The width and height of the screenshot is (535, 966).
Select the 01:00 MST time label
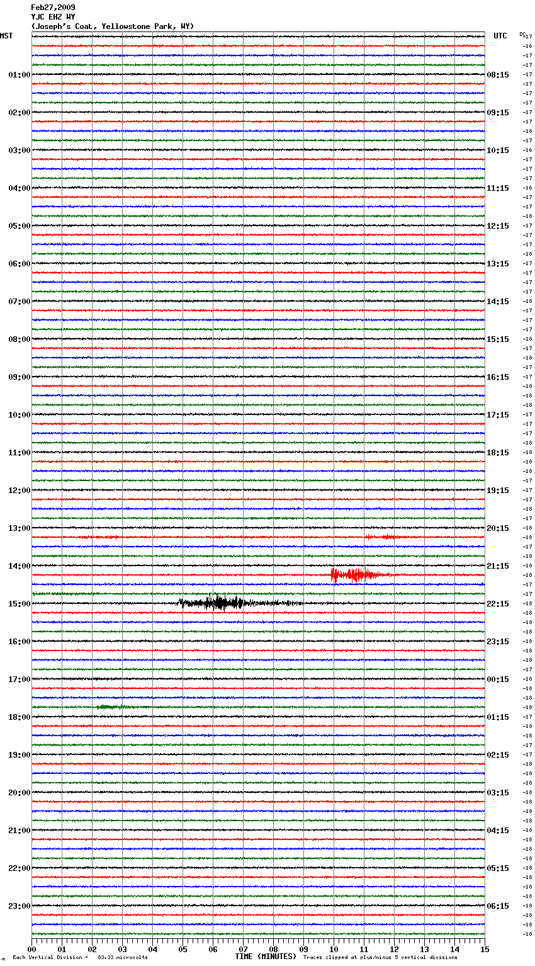pos(20,75)
